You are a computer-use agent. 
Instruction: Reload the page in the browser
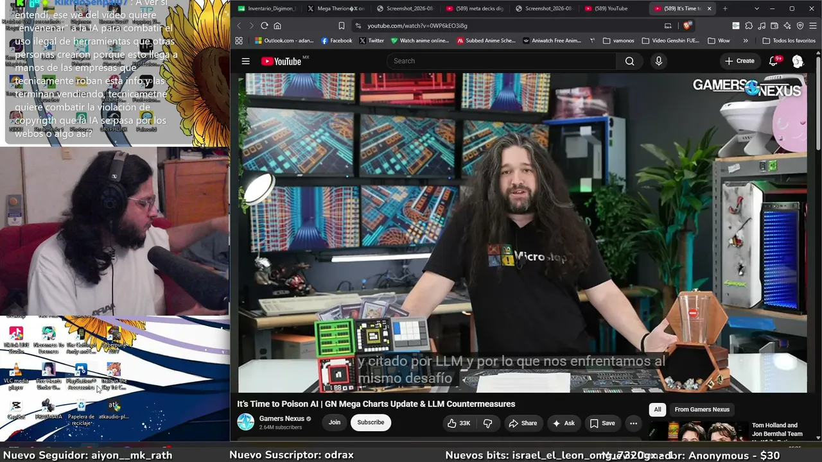coord(264,26)
